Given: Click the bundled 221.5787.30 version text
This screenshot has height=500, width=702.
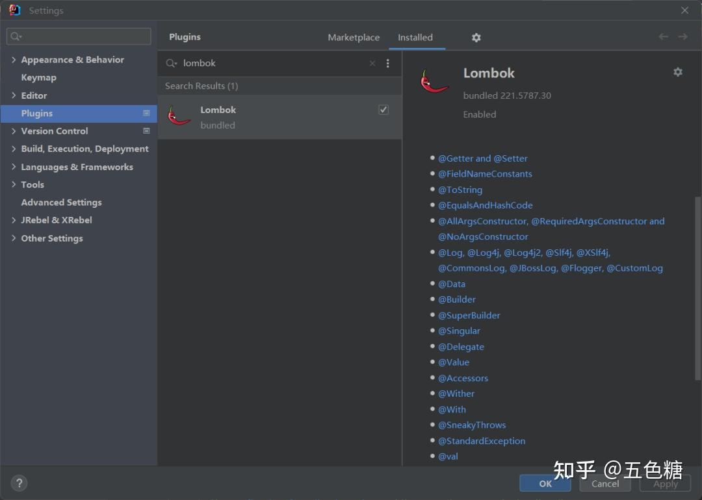Looking at the screenshot, I should pos(507,95).
